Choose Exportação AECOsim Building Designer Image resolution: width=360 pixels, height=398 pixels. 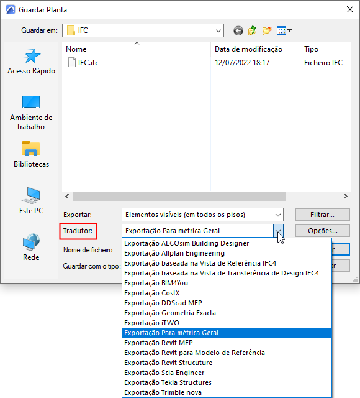pyautogui.click(x=227, y=243)
